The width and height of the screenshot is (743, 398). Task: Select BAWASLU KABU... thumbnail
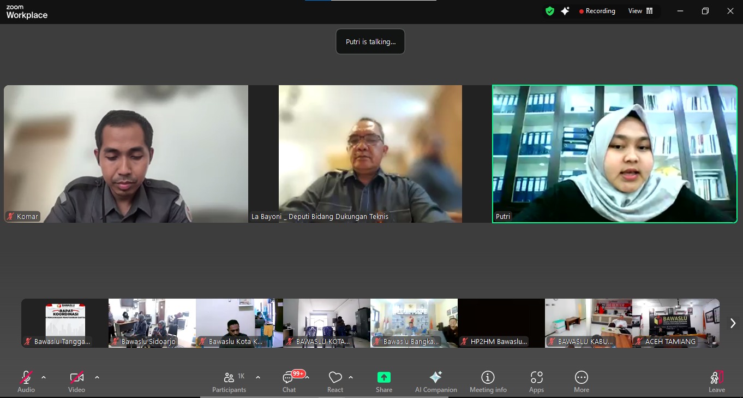point(589,323)
